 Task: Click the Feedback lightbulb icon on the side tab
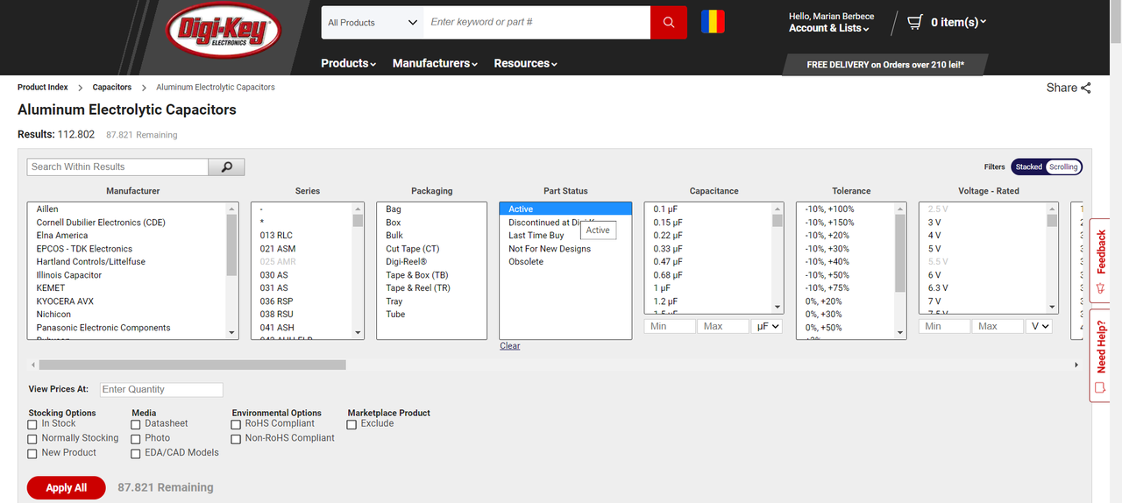(x=1102, y=287)
